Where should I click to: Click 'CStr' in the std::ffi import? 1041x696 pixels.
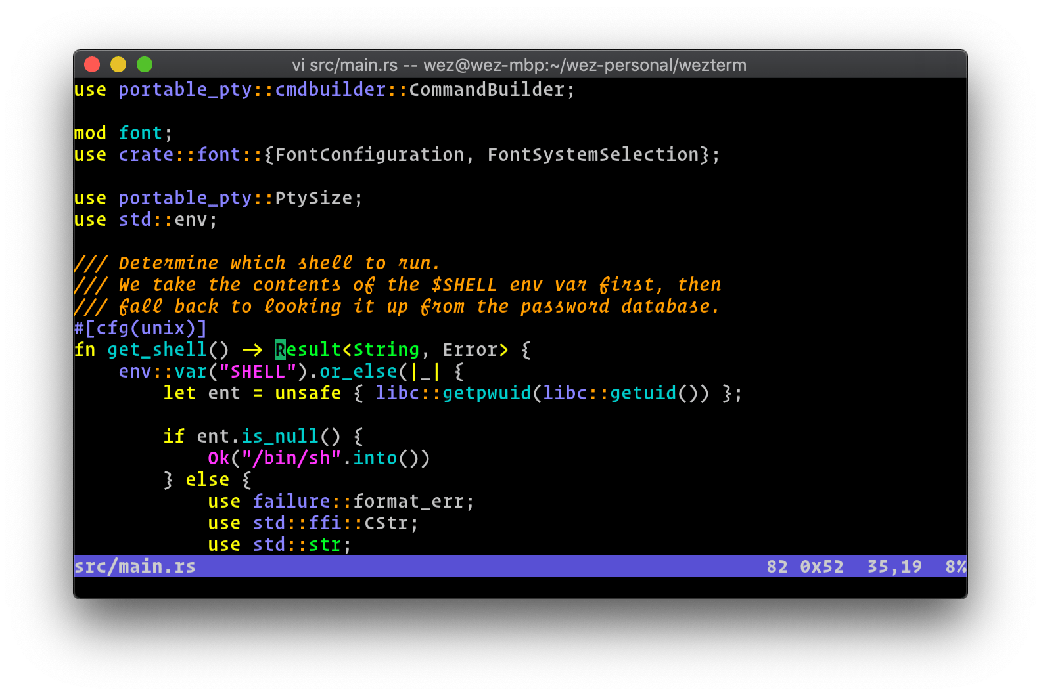coord(386,523)
